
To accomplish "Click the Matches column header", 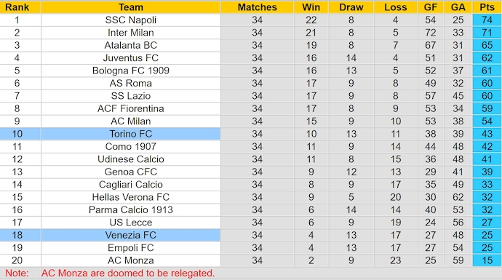I will [257, 7].
